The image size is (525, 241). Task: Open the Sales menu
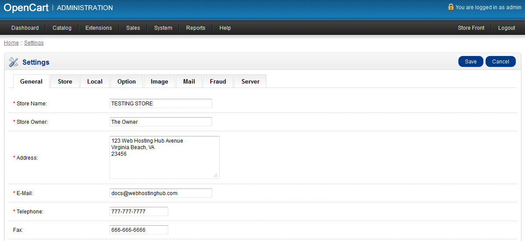133,28
